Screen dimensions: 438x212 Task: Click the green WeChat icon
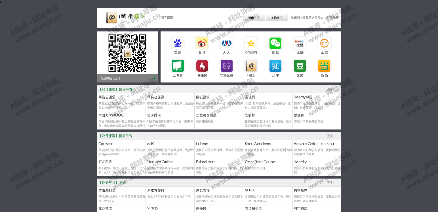(275, 43)
